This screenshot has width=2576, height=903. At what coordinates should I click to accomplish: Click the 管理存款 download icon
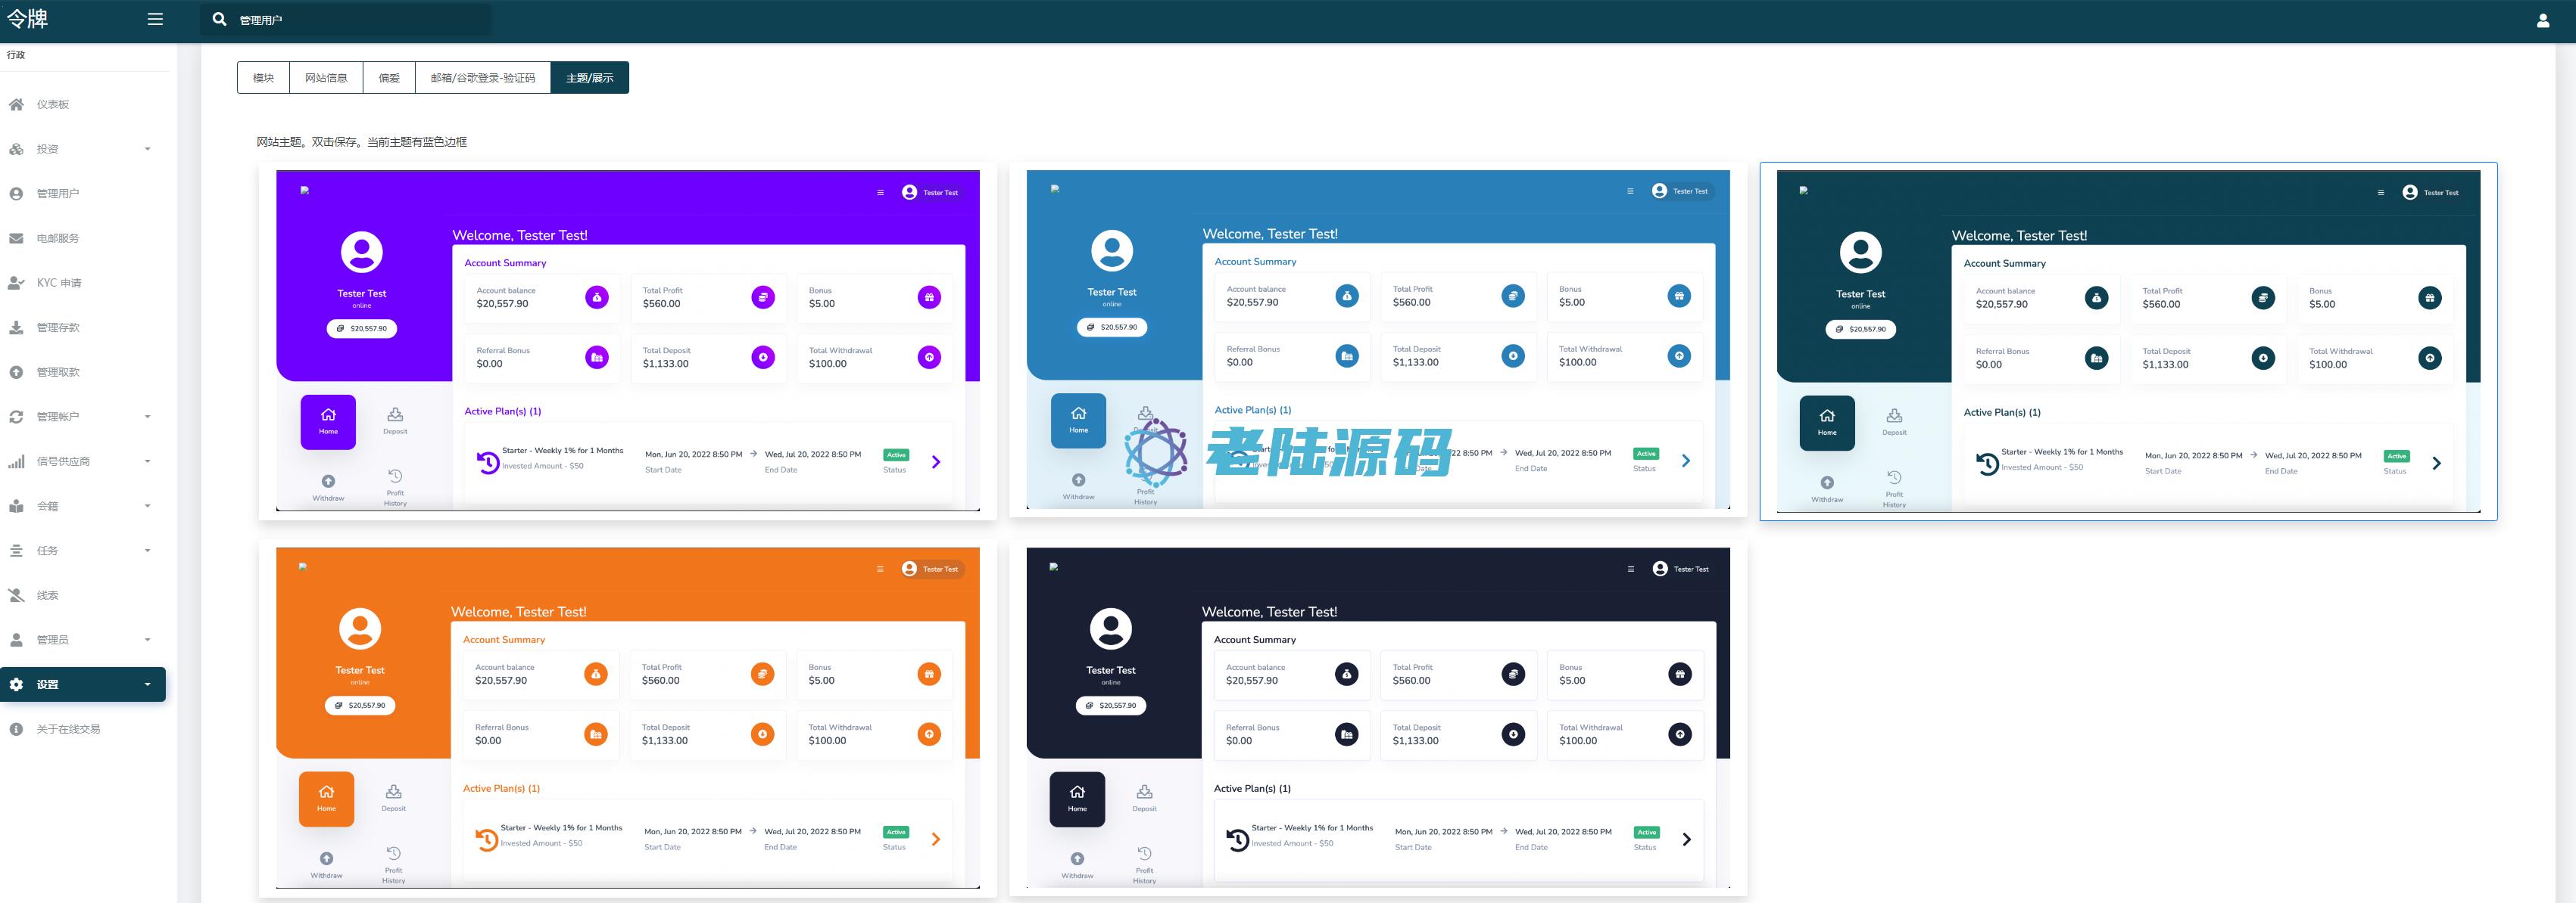coord(16,327)
